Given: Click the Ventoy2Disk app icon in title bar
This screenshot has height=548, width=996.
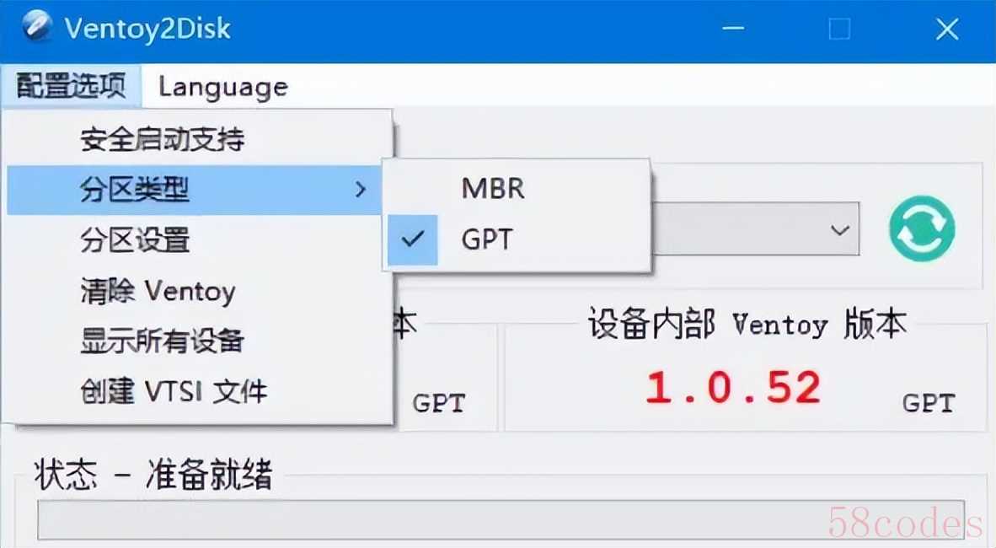Looking at the screenshot, I should [x=36, y=27].
